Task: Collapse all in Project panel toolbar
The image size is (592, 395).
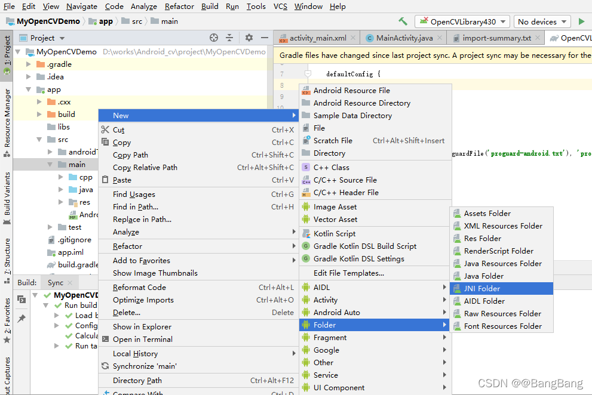Action: tap(229, 38)
